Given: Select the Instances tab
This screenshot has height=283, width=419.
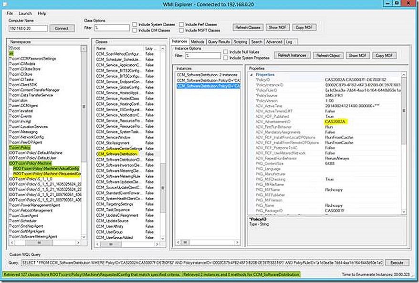Looking at the screenshot, I should point(179,41).
